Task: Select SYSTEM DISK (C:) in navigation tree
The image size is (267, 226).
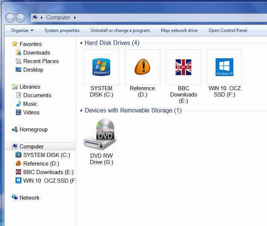Action: (47, 155)
